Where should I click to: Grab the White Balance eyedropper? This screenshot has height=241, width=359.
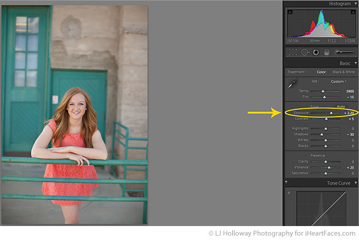point(293,83)
